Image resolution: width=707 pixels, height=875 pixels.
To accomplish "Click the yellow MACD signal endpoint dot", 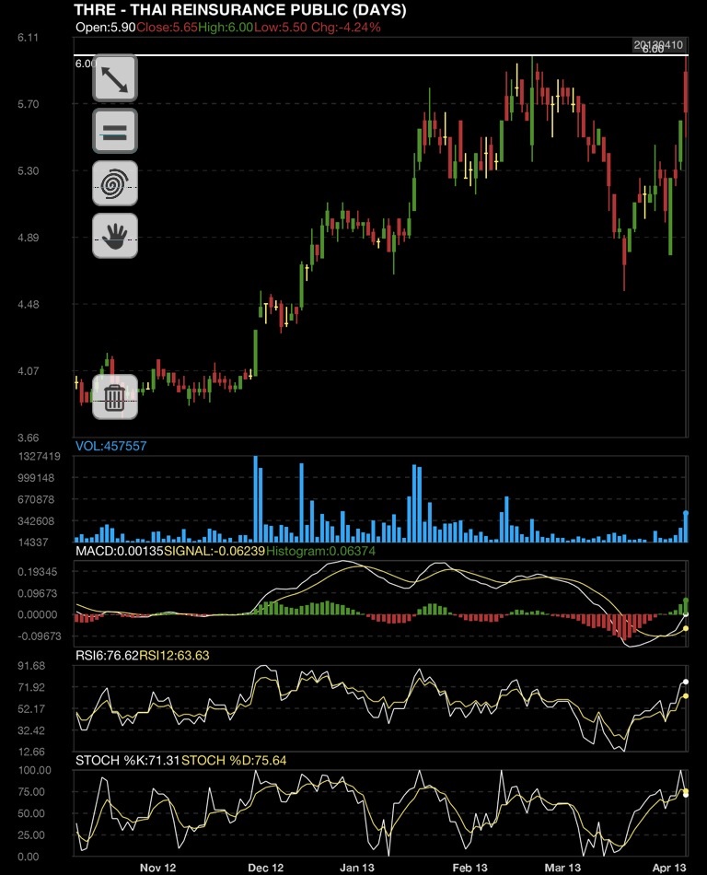I will pyautogui.click(x=686, y=628).
